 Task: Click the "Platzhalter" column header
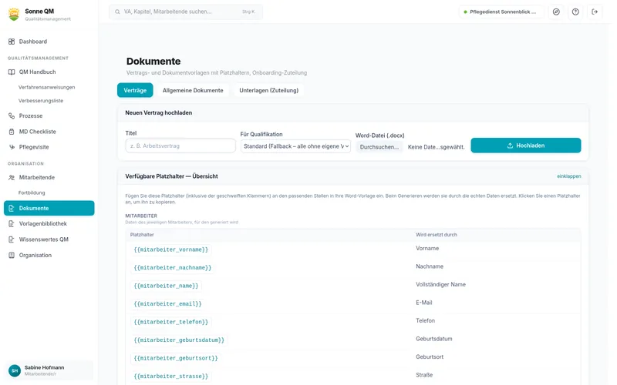tap(142, 235)
